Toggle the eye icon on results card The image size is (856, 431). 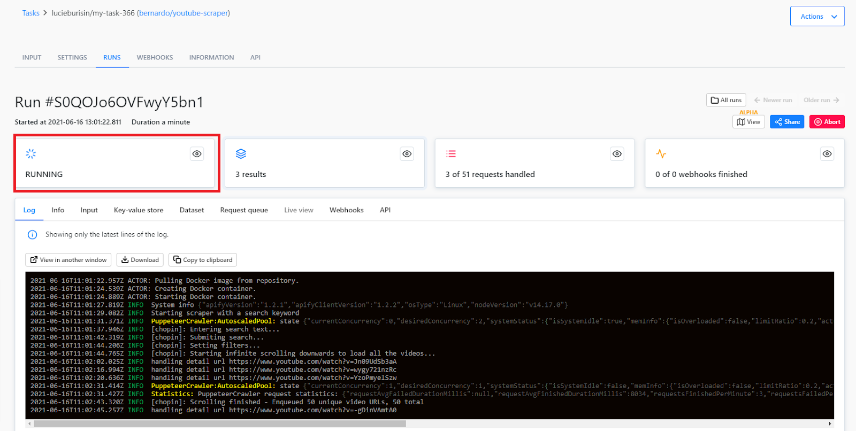(x=407, y=154)
